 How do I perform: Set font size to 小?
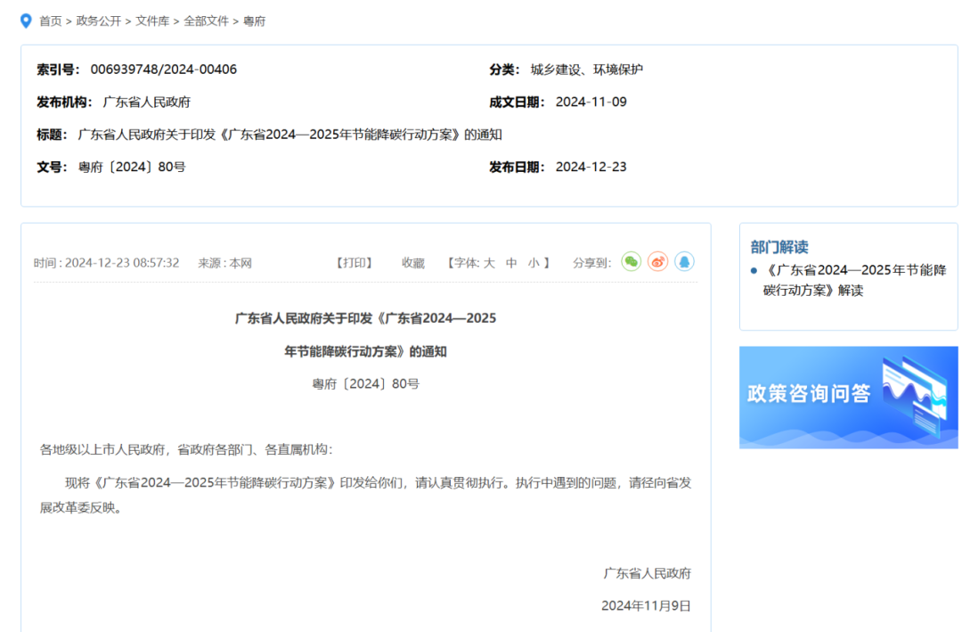point(534,263)
